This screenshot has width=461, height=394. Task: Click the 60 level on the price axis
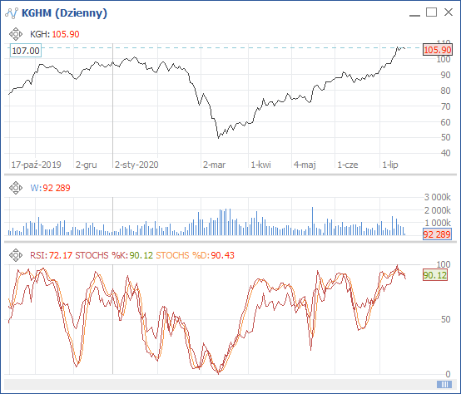click(445, 122)
